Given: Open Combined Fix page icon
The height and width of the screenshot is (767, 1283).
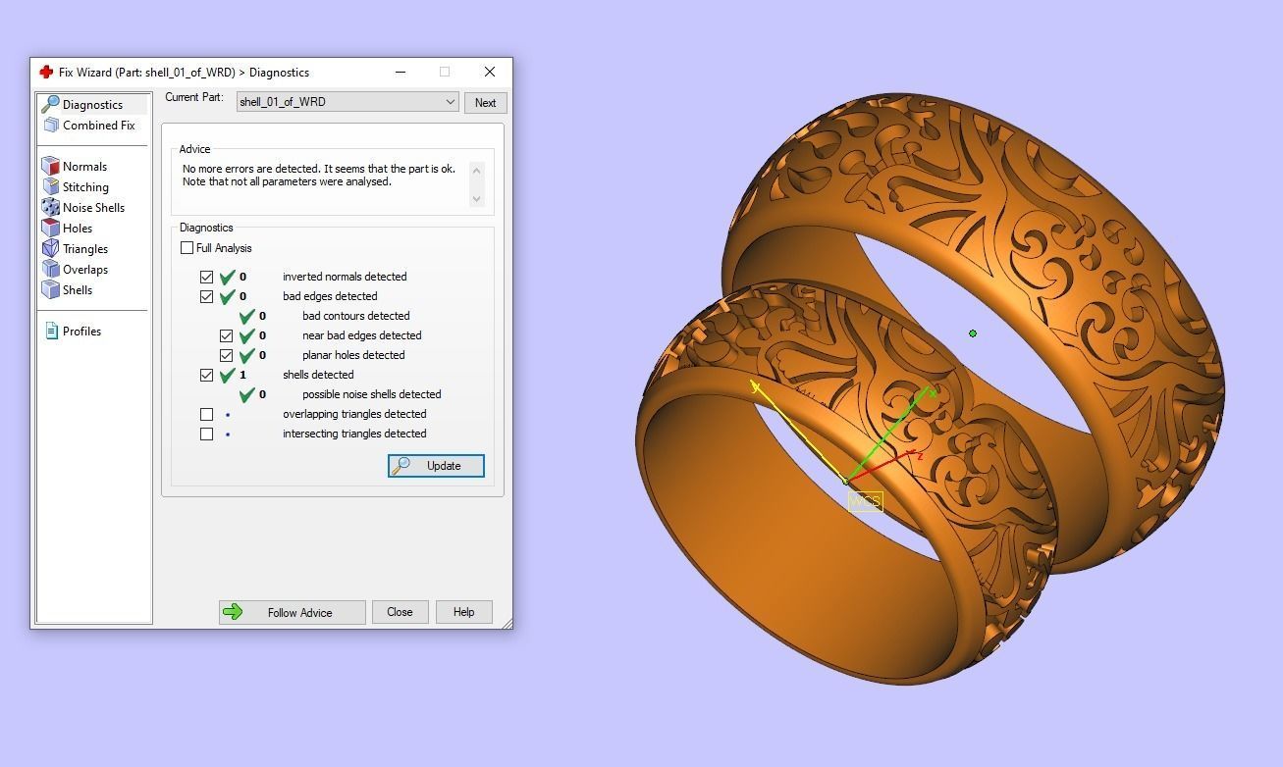Looking at the screenshot, I should [51, 125].
